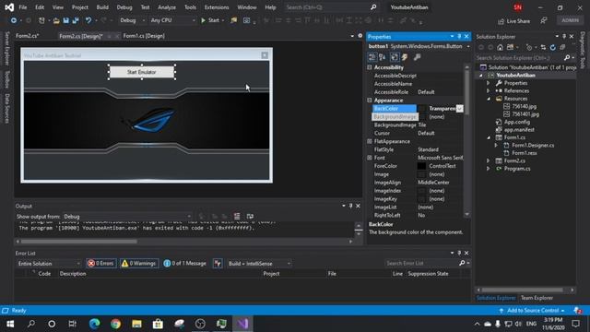Click the Start debugging button
This screenshot has height=332, width=590.
point(210,20)
